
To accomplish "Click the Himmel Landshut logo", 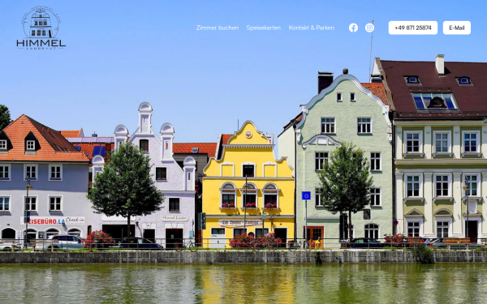I will [x=41, y=28].
